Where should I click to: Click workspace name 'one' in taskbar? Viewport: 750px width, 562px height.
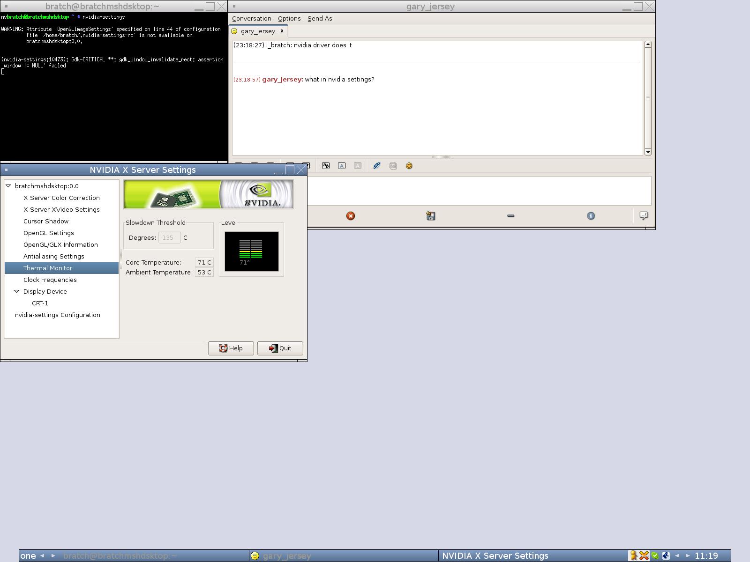(x=28, y=556)
